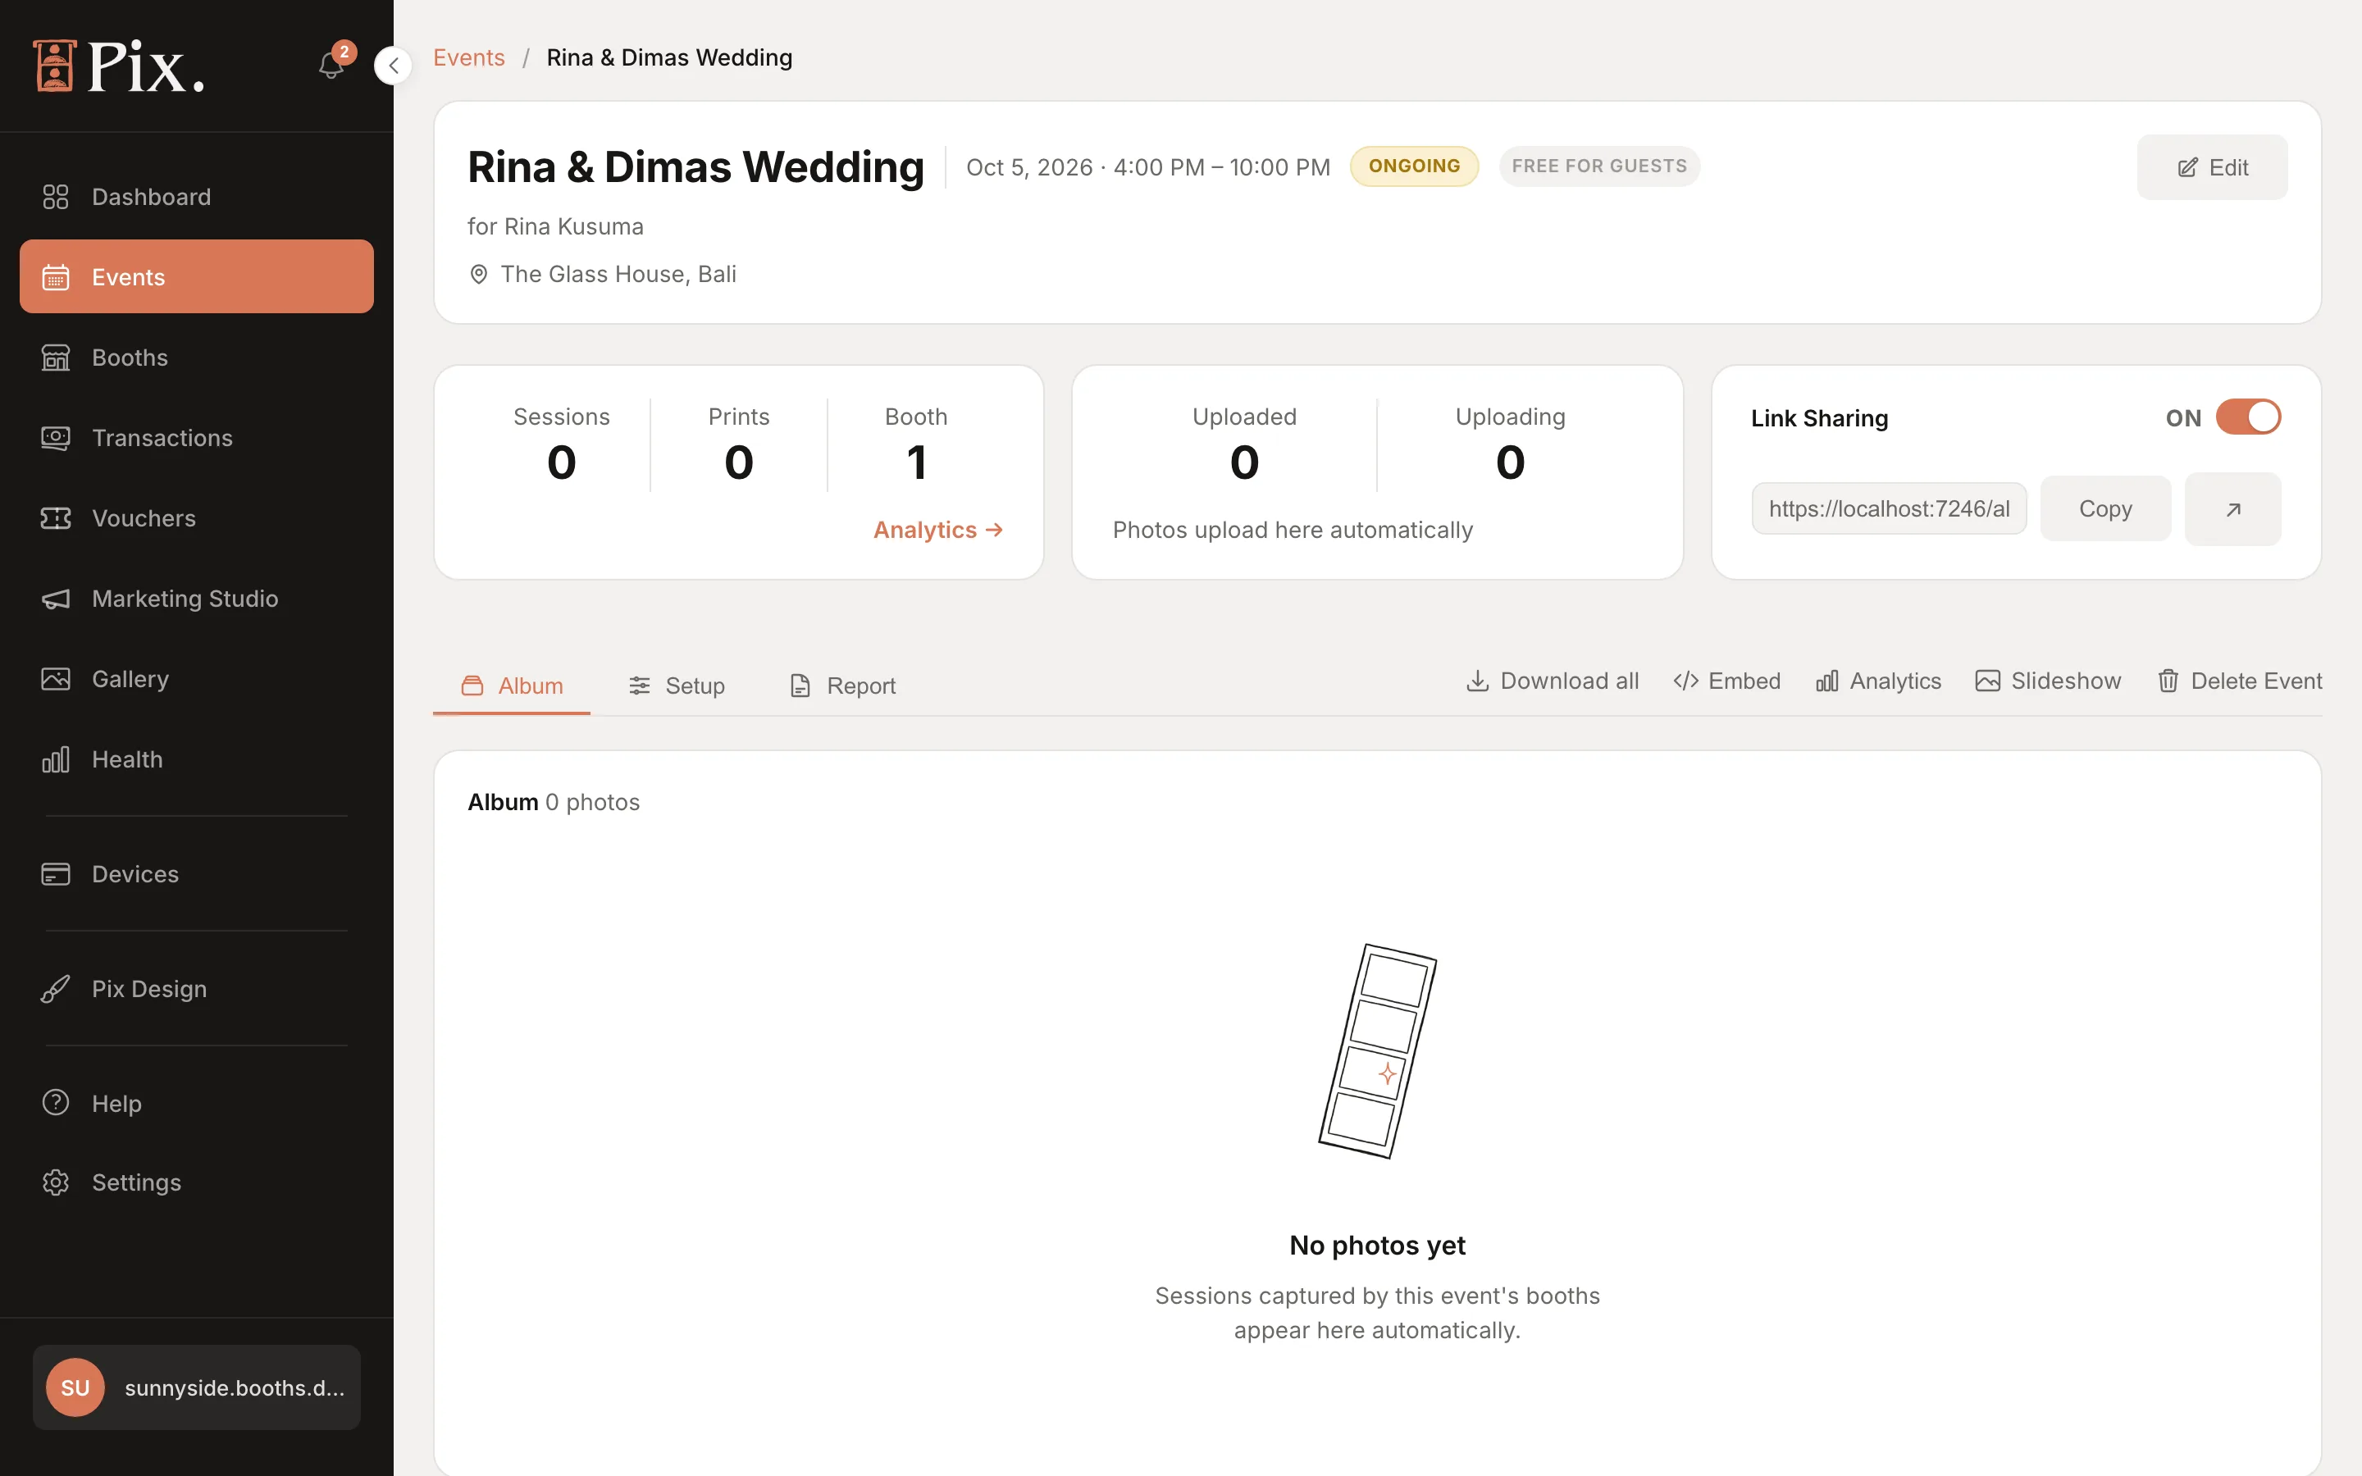The image size is (2362, 1476).
Task: Select Events in the sidebar
Action: click(196, 277)
